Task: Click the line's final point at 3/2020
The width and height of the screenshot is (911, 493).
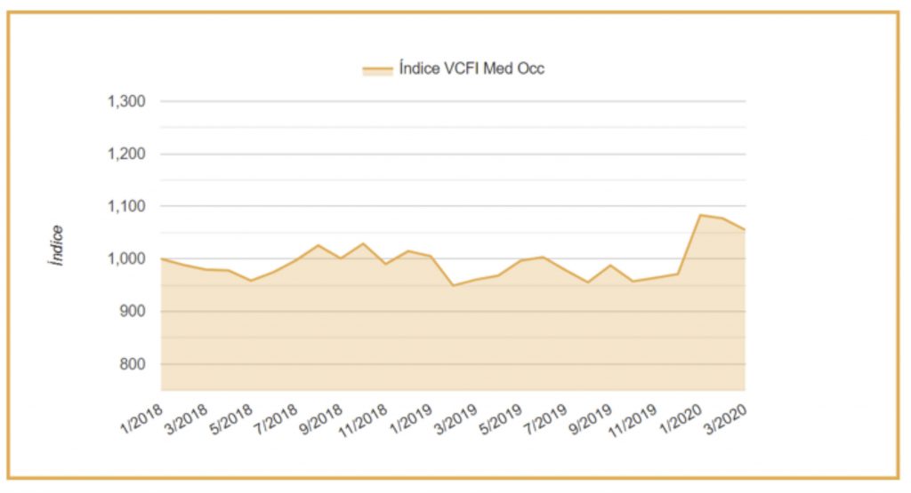Action: pos(745,230)
